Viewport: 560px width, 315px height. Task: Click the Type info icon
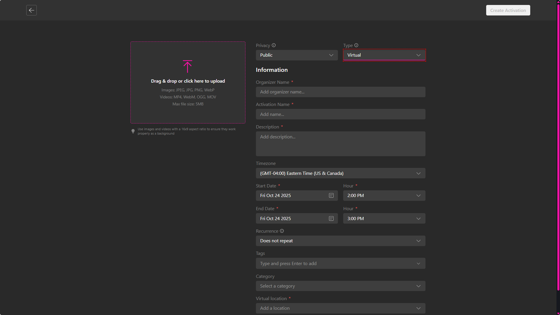pos(356,45)
